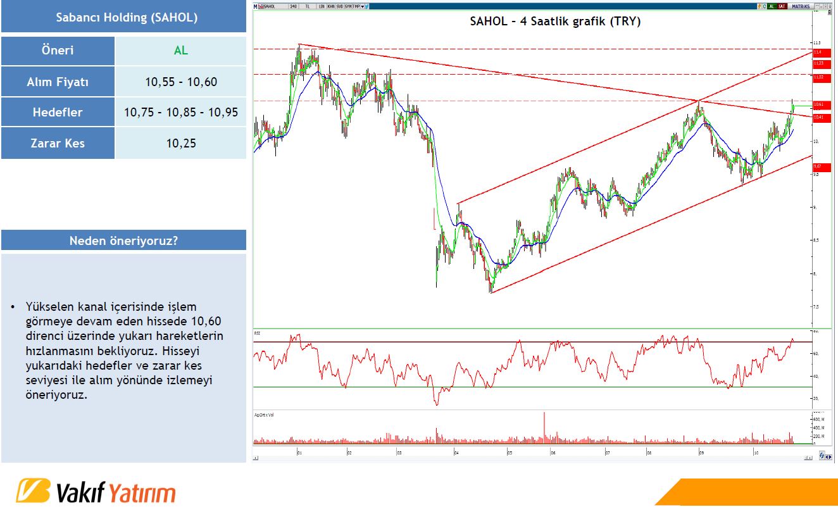Click the Matriks 'M' logo icon

(x=255, y=6)
